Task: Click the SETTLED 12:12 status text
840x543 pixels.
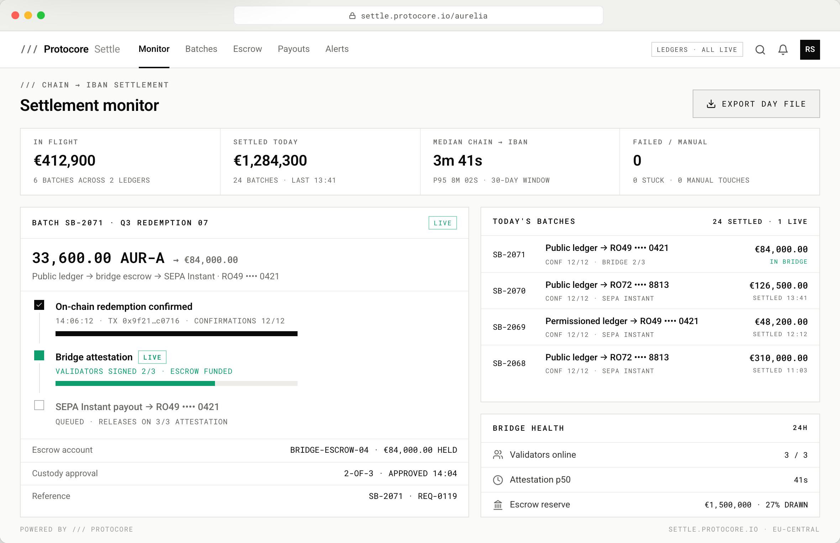Action: (780, 334)
